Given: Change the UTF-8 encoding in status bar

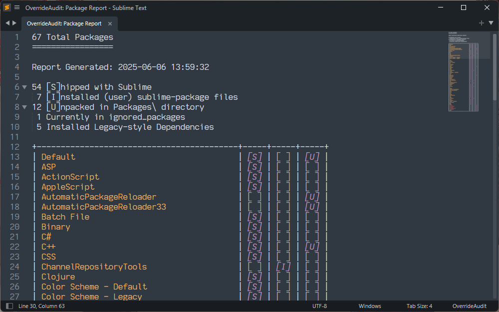Looking at the screenshot, I should point(319,306).
